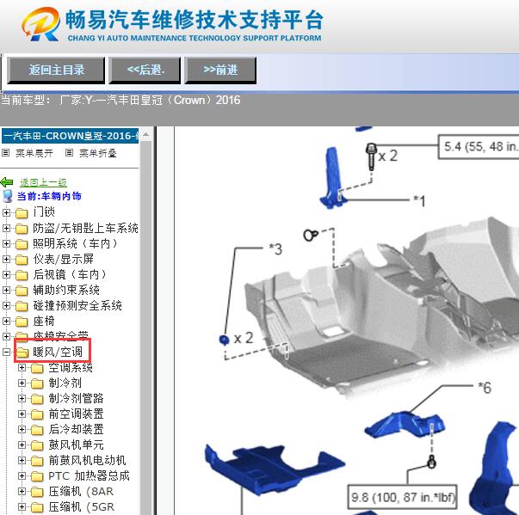Image resolution: width=519 pixels, height=515 pixels.
Task: Expand all menus with 菜单展开
Action: (x=34, y=153)
